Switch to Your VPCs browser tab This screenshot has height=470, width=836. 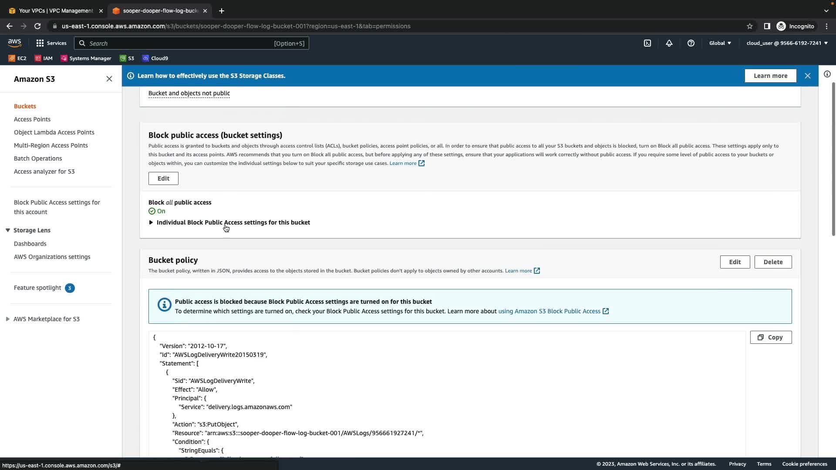click(56, 10)
